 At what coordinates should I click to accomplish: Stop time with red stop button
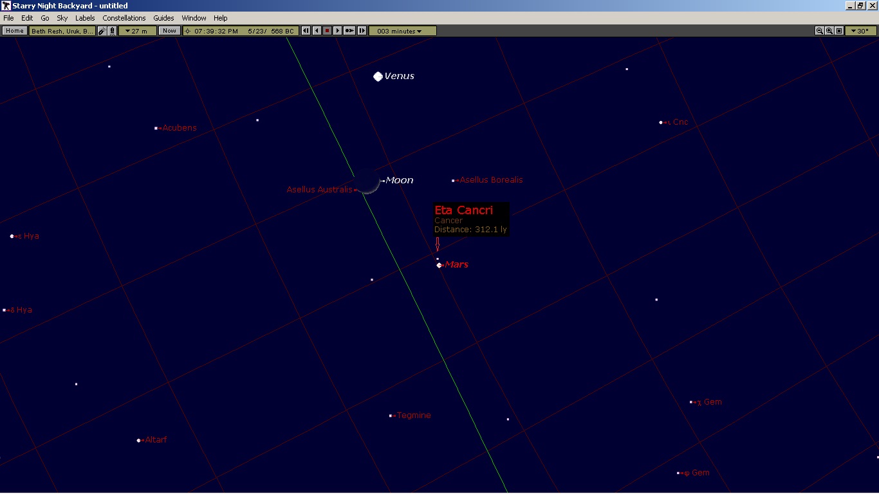click(x=327, y=30)
